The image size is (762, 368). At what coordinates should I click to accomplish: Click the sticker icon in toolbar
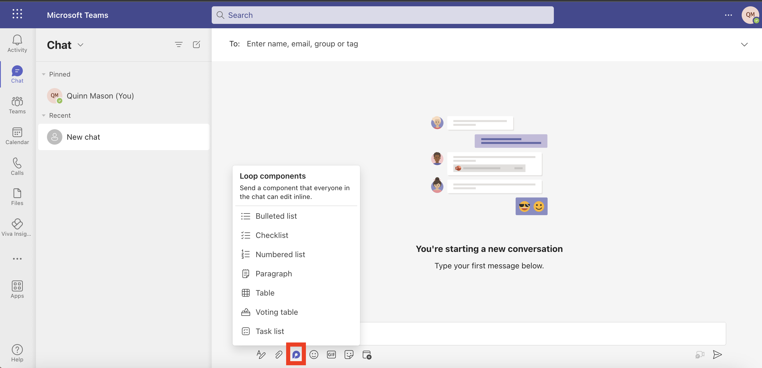pos(349,354)
